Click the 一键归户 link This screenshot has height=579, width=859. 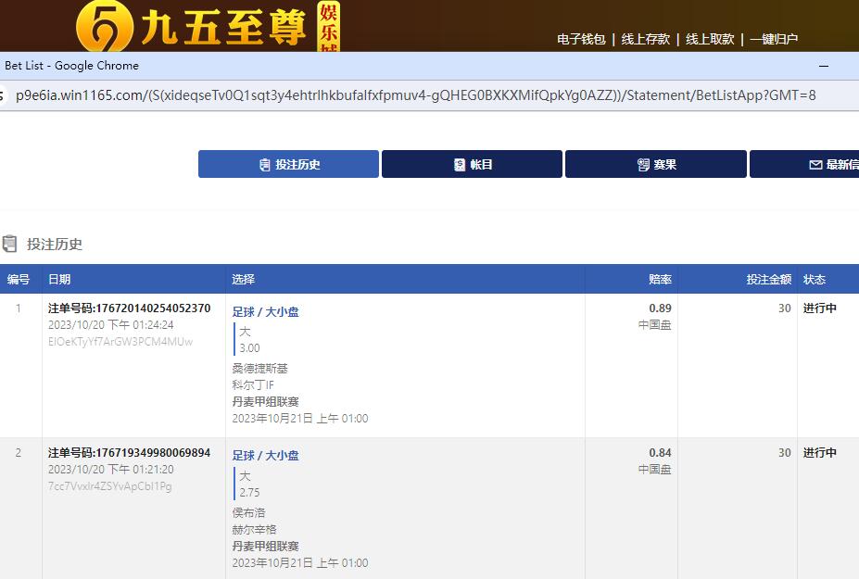774,39
